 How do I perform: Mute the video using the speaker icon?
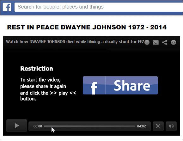point(171,126)
